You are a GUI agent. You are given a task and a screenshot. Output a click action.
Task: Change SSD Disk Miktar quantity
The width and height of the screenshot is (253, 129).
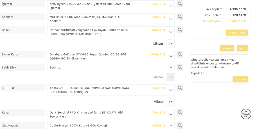[170, 102]
